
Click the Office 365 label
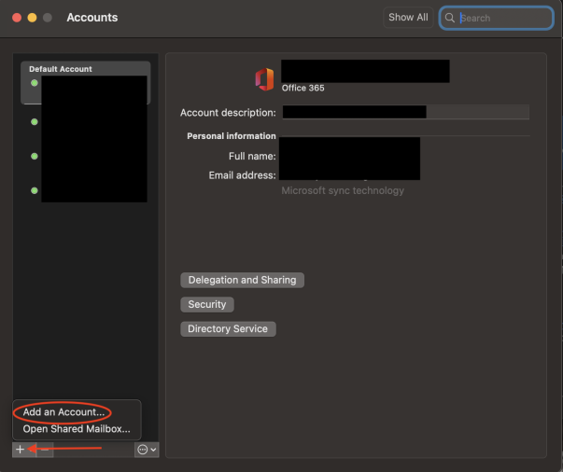pos(303,88)
